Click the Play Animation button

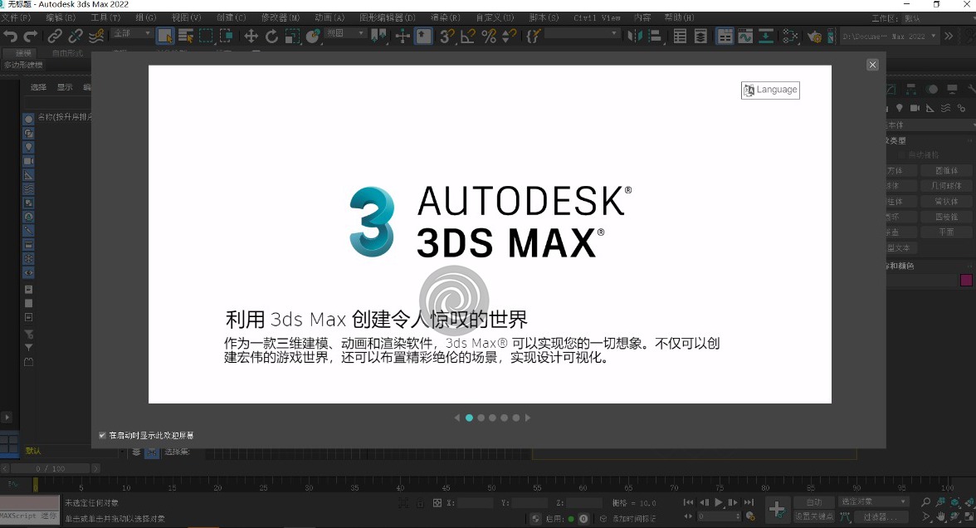(719, 502)
